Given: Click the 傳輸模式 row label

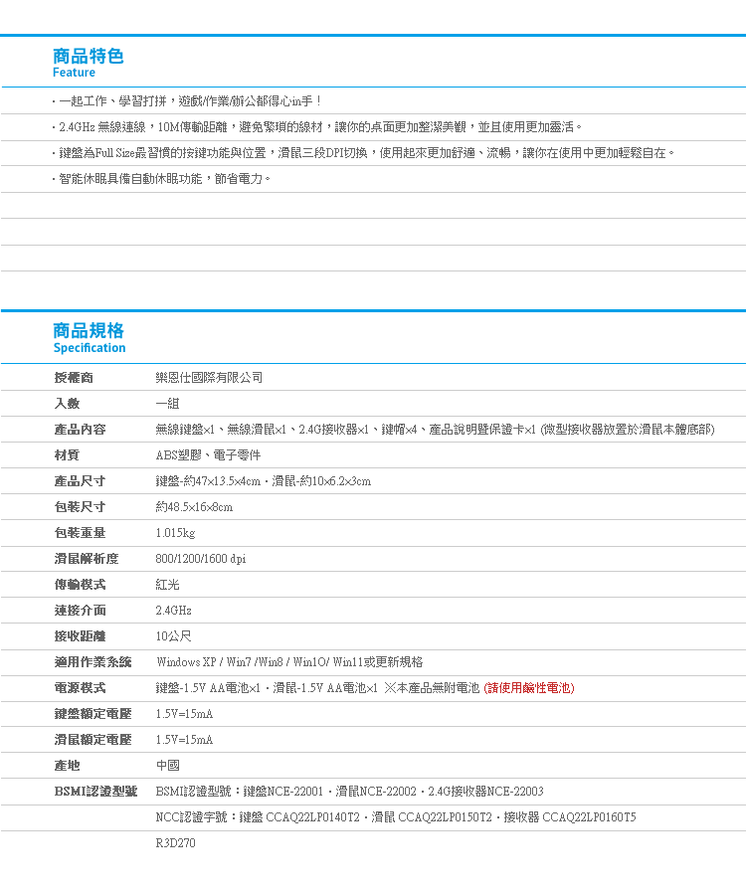Looking at the screenshot, I should pyautogui.click(x=80, y=585).
